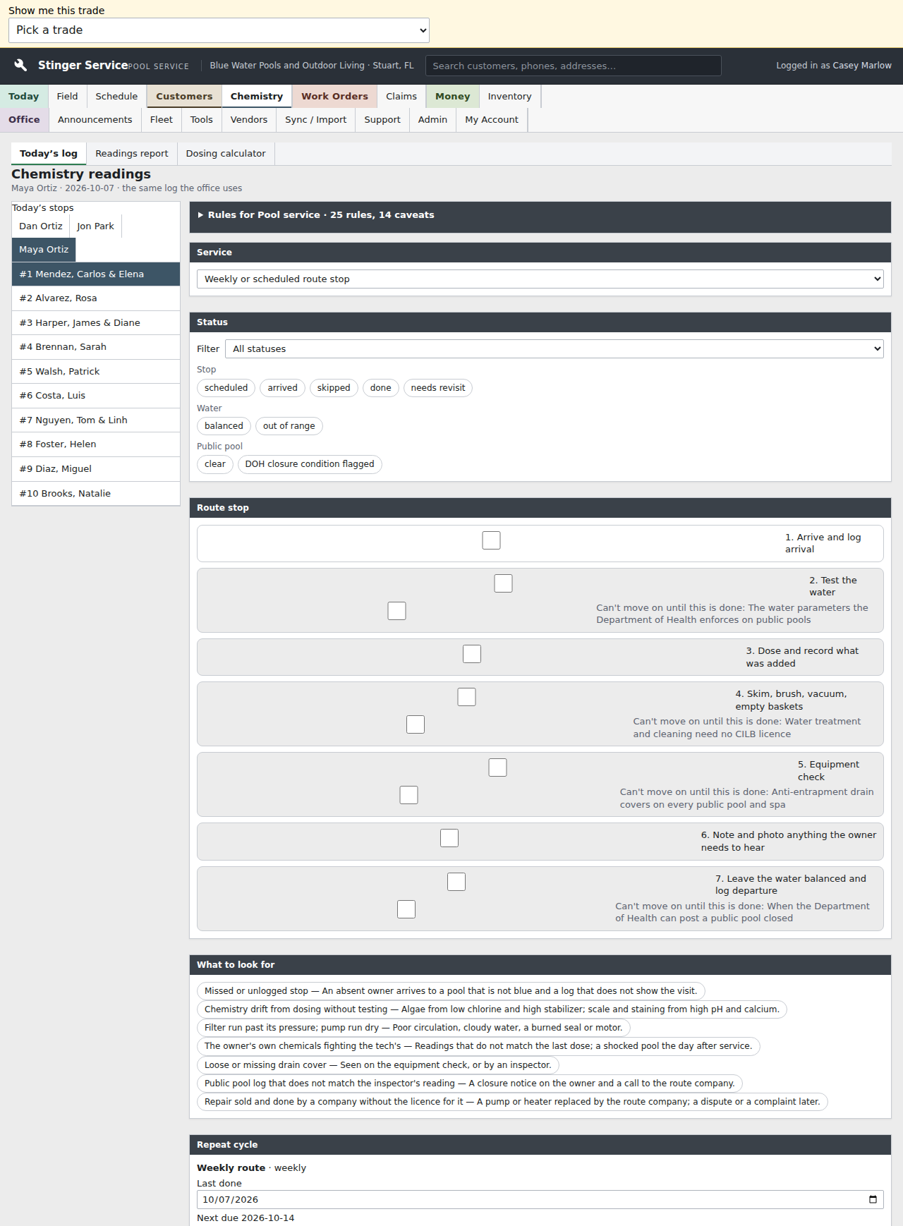This screenshot has height=1226, width=903.
Task: Open the Schedule tab
Action: tap(116, 97)
